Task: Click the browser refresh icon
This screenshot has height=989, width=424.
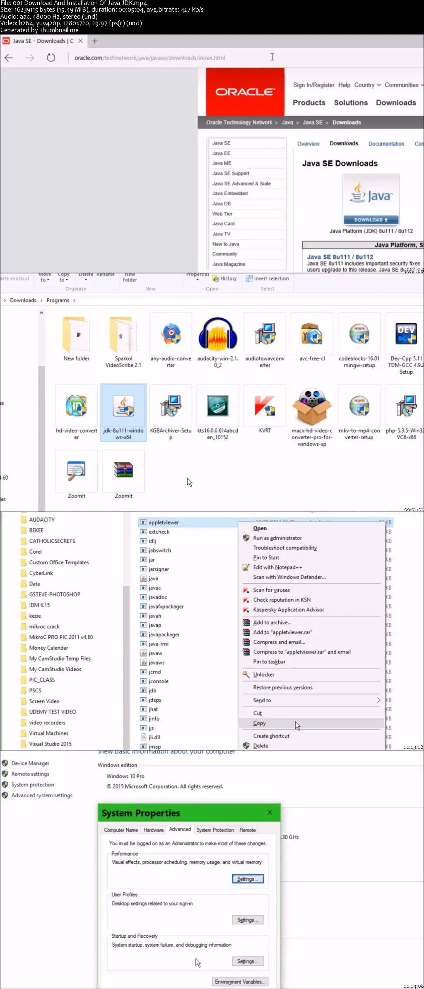Action: point(51,58)
